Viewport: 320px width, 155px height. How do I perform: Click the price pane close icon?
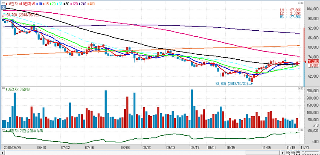click(x=302, y=3)
